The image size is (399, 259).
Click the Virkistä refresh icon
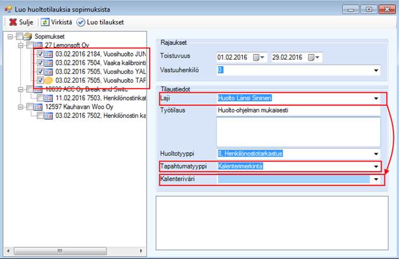coord(46,22)
